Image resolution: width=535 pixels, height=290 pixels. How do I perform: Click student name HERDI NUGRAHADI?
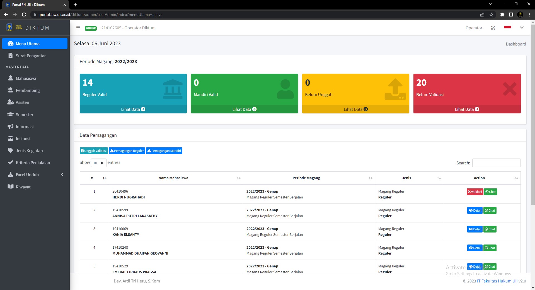(129, 197)
